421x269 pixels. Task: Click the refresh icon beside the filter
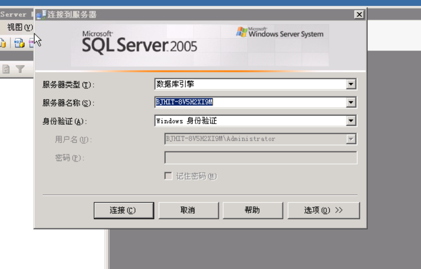coord(6,69)
